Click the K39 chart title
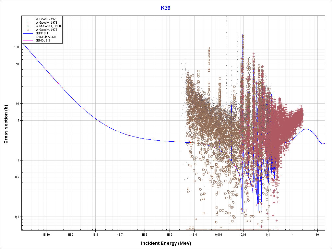Screen dimensions: 332x249 coord(166,8)
